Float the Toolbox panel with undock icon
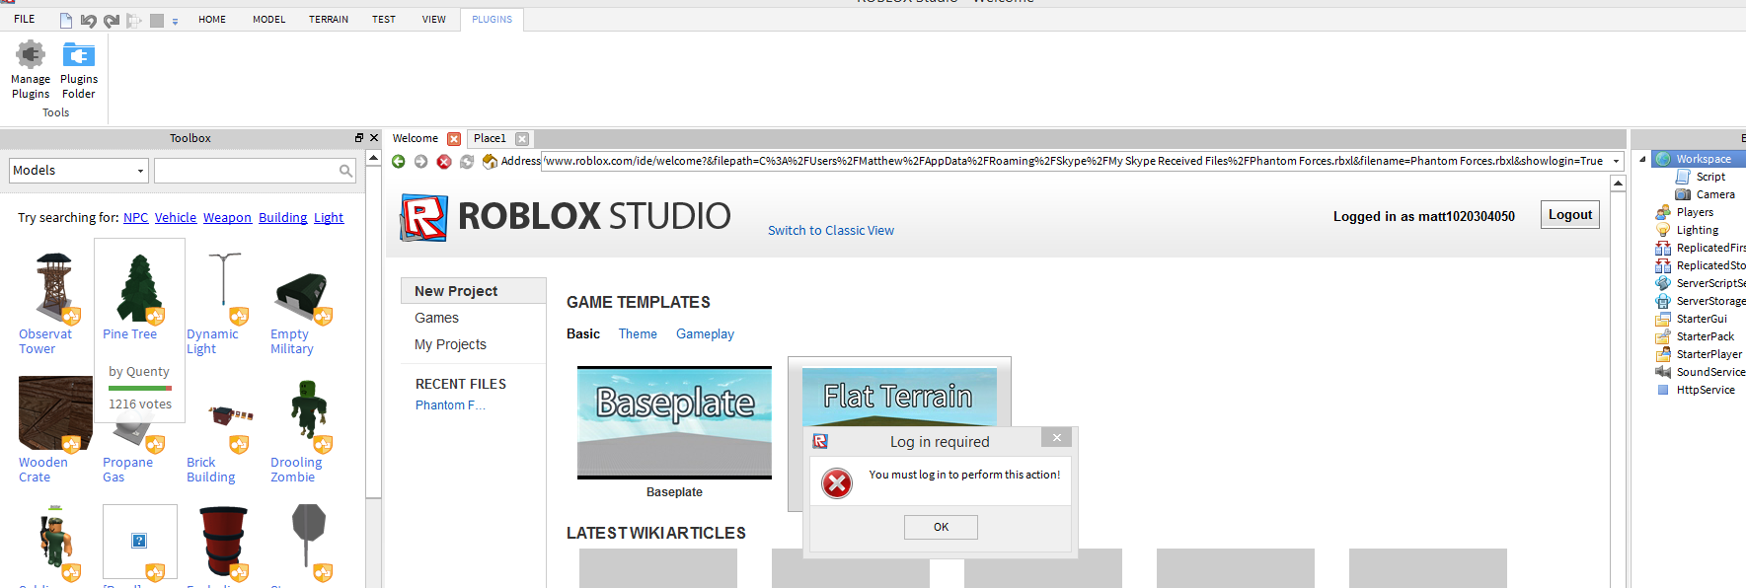This screenshot has width=1746, height=588. (x=359, y=138)
